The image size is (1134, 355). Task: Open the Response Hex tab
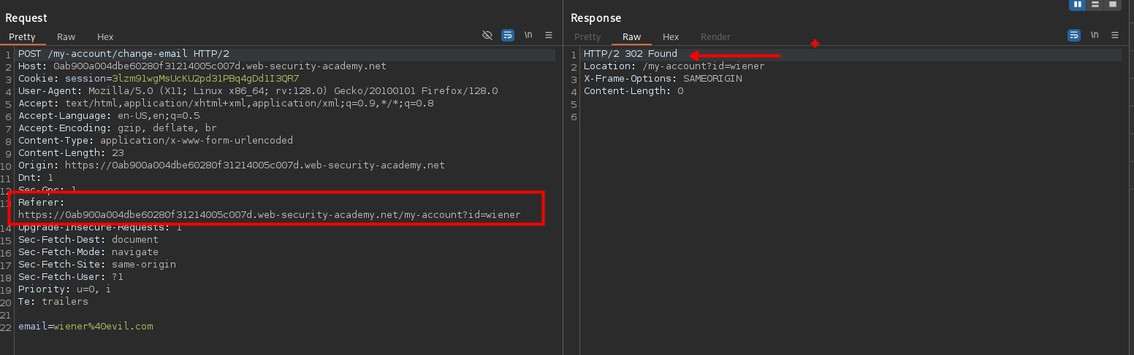671,36
